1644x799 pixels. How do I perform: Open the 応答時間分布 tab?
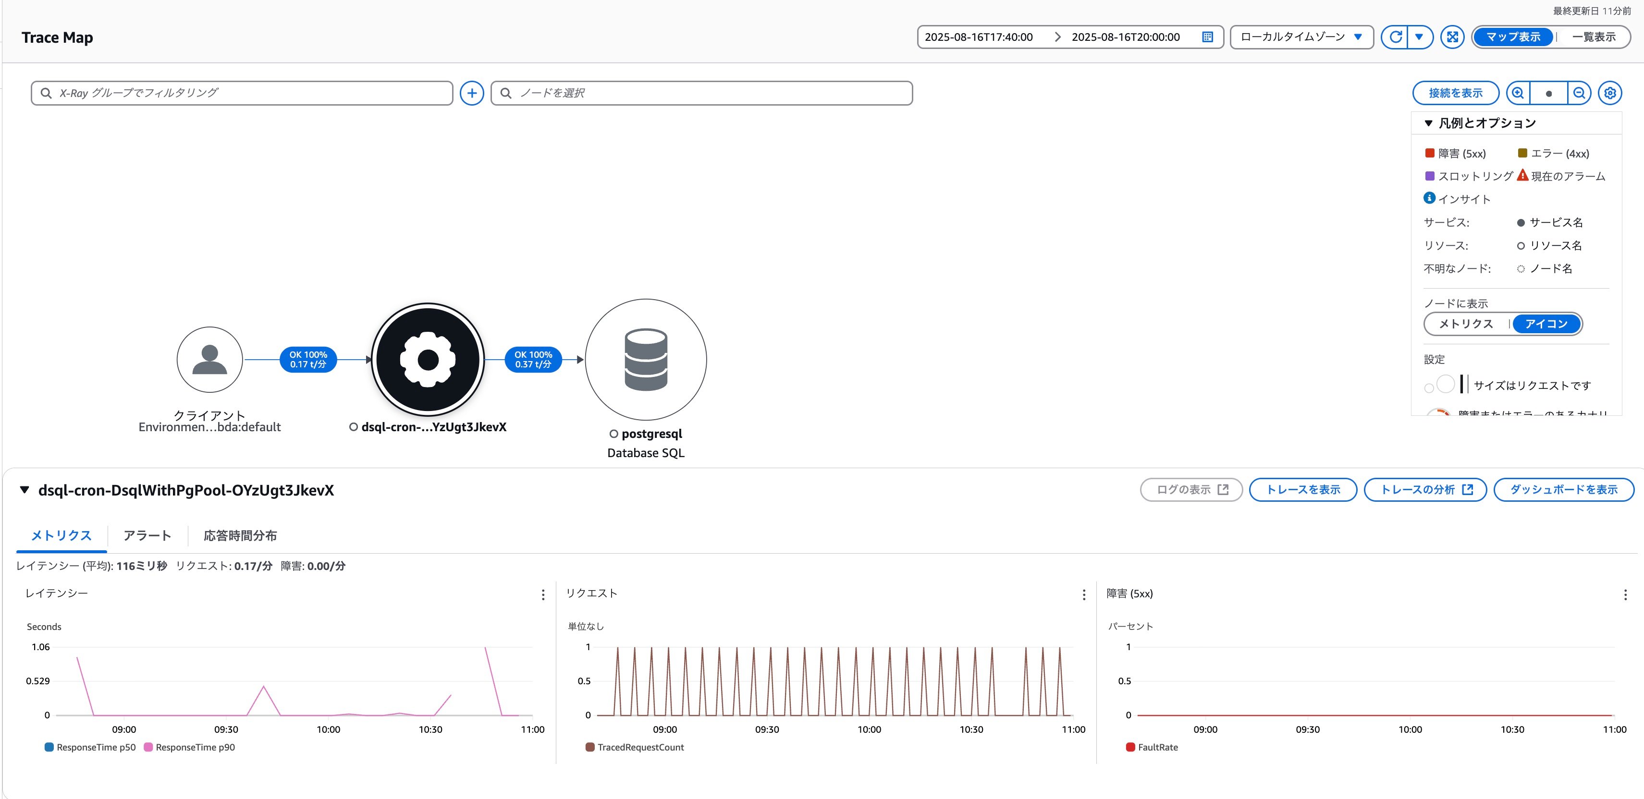pyautogui.click(x=240, y=536)
